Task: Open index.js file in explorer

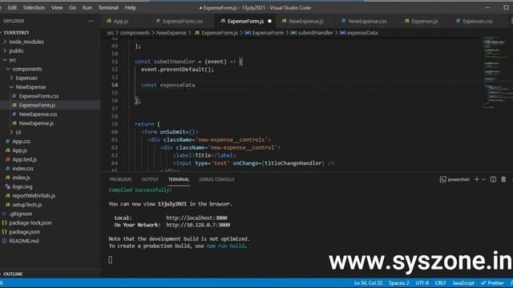Action: pos(21,178)
